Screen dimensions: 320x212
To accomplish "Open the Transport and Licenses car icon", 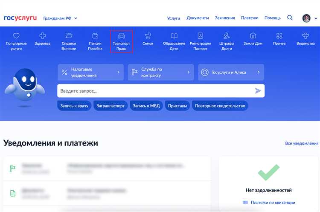I will 122,36.
